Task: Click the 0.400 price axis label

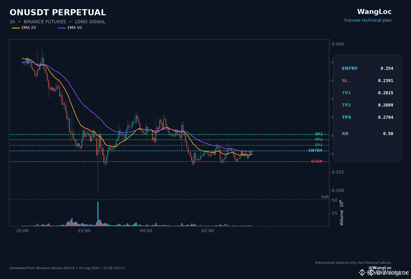Action: coord(338,44)
